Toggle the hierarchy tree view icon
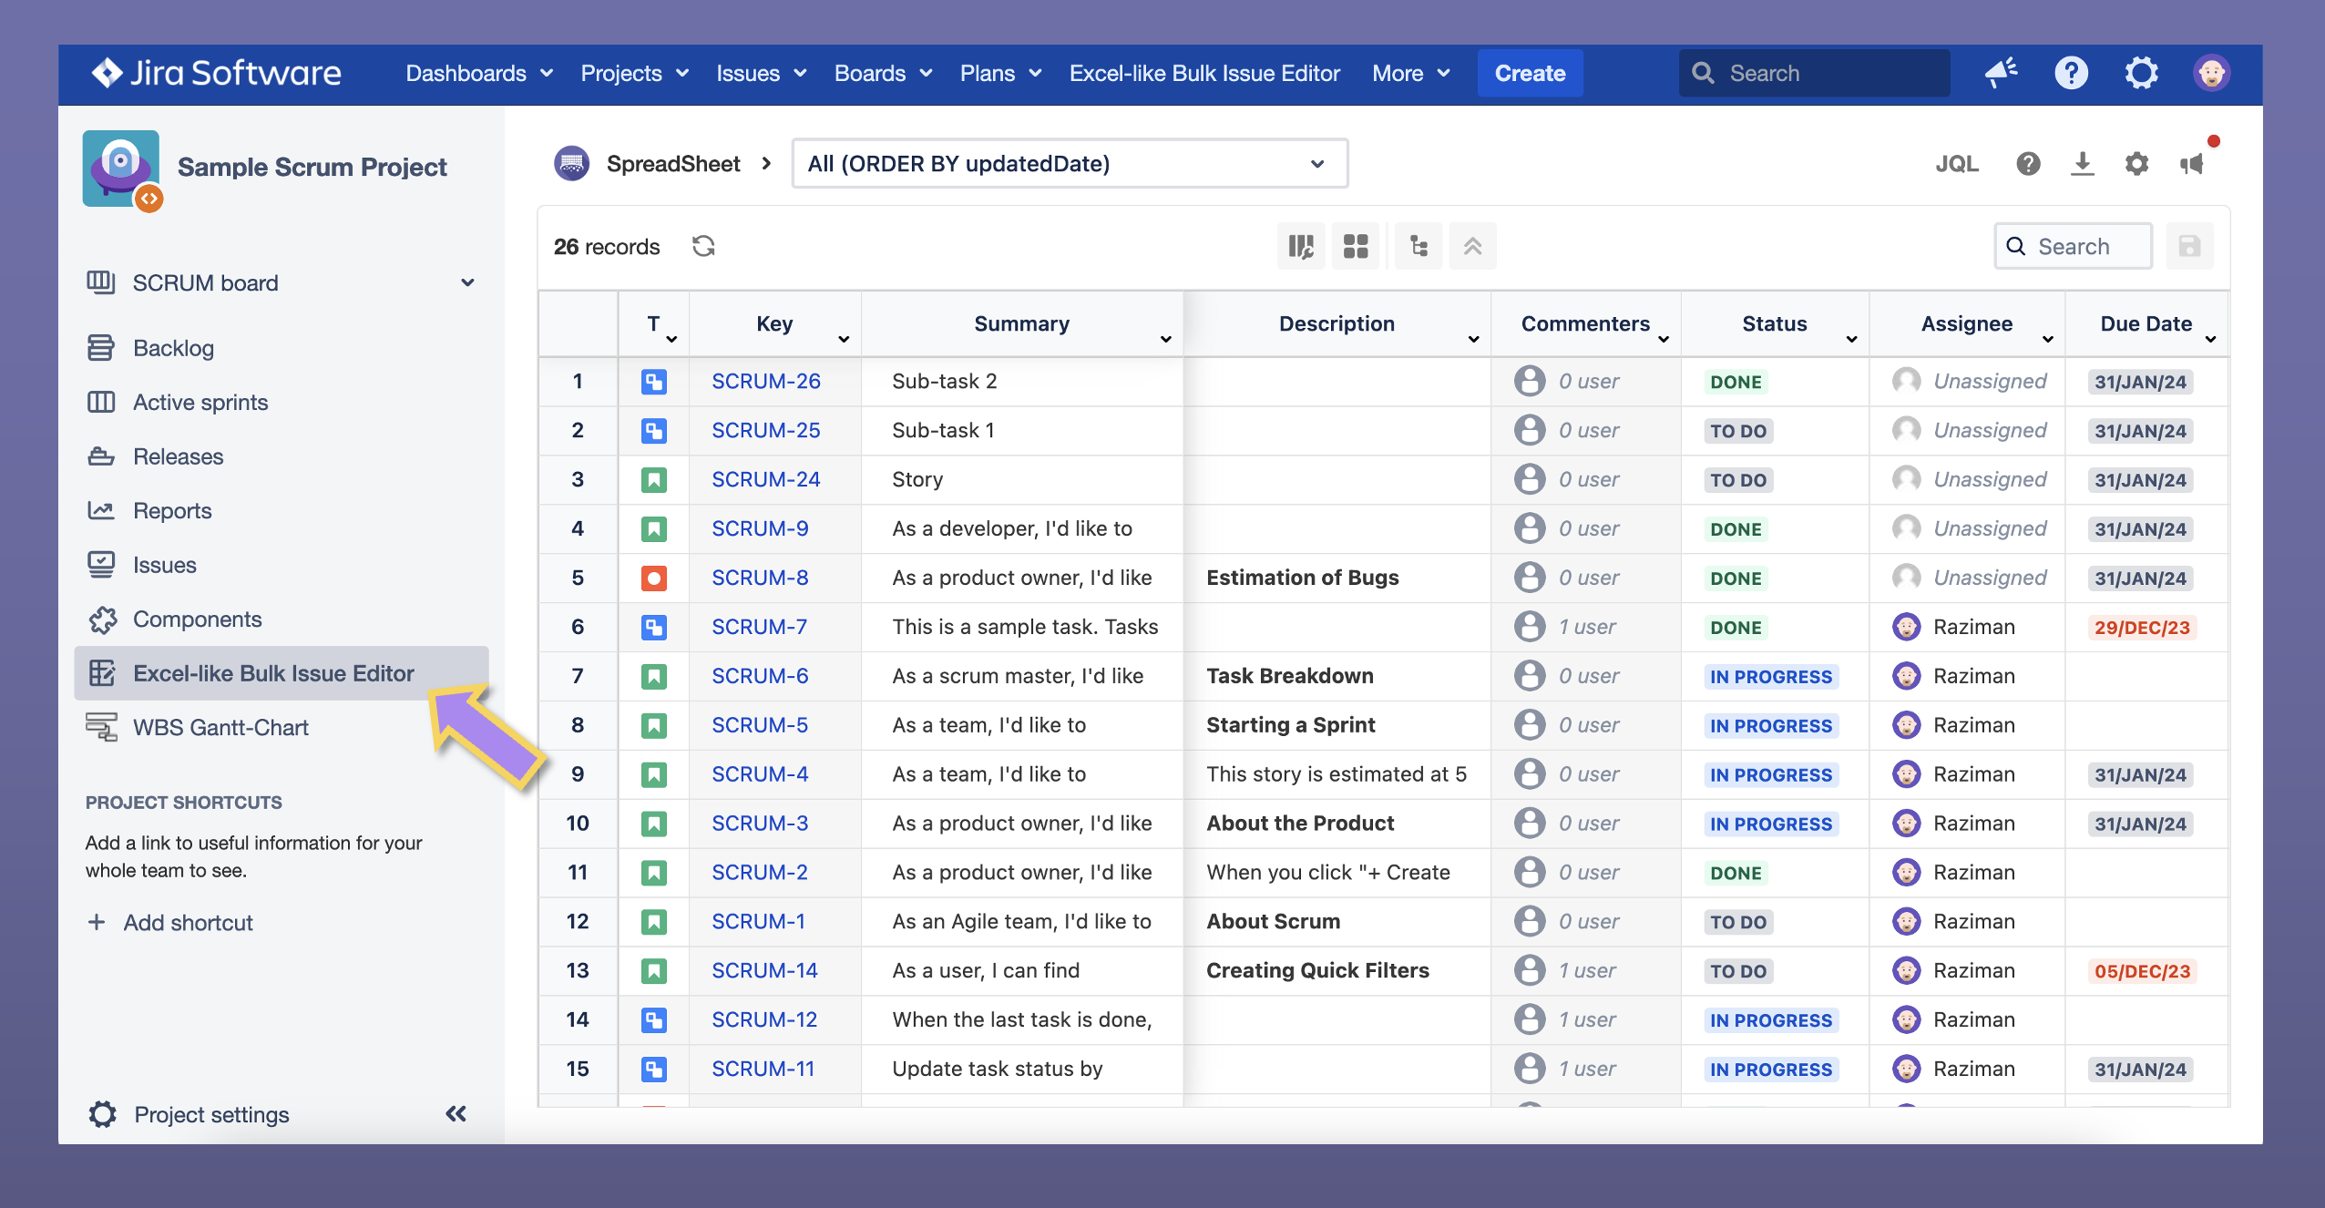The image size is (2325, 1208). (1418, 246)
